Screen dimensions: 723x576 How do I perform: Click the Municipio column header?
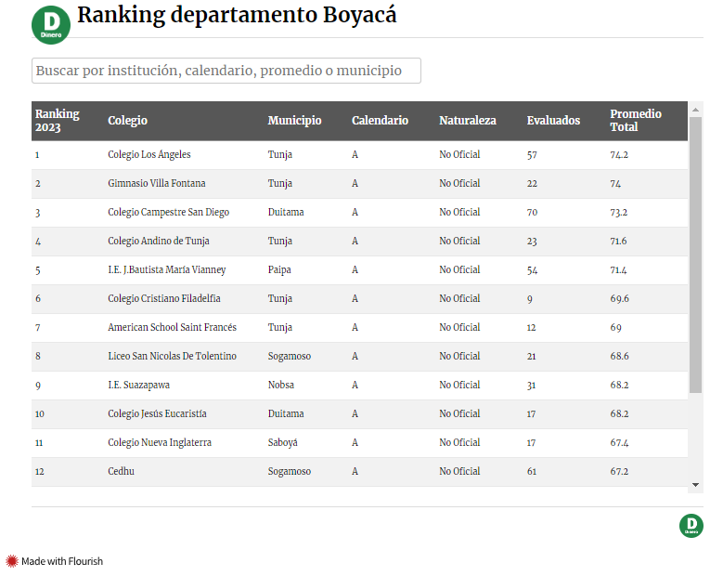[x=294, y=121]
